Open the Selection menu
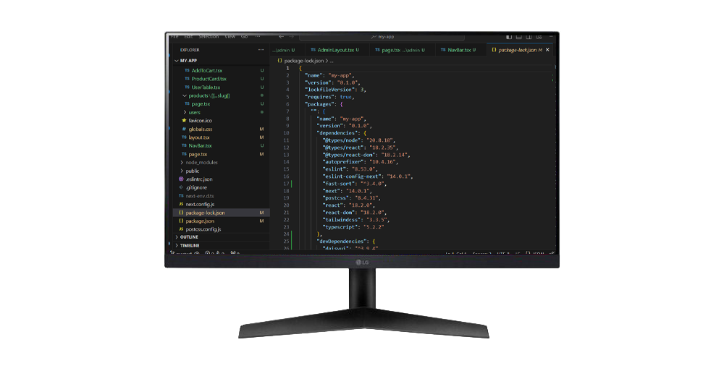The image size is (724, 371). [x=209, y=36]
